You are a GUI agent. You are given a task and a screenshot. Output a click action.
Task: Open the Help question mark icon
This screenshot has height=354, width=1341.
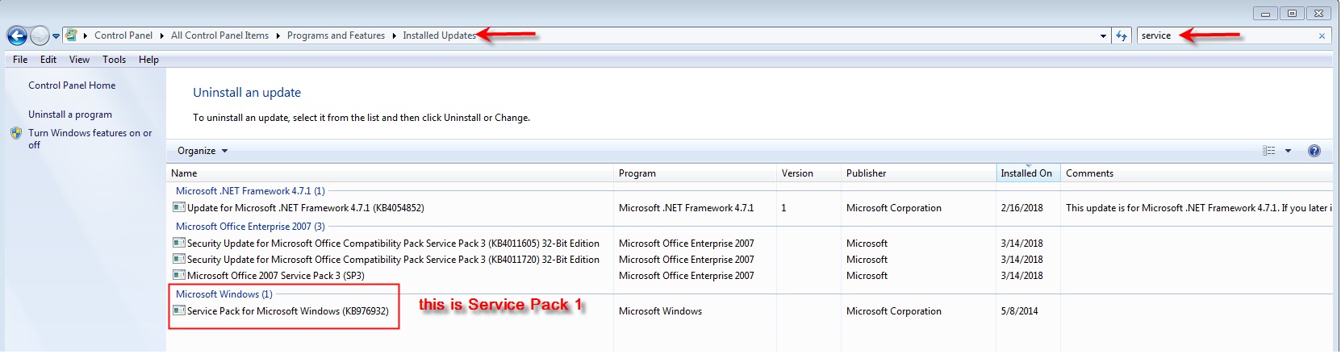[x=1314, y=151]
